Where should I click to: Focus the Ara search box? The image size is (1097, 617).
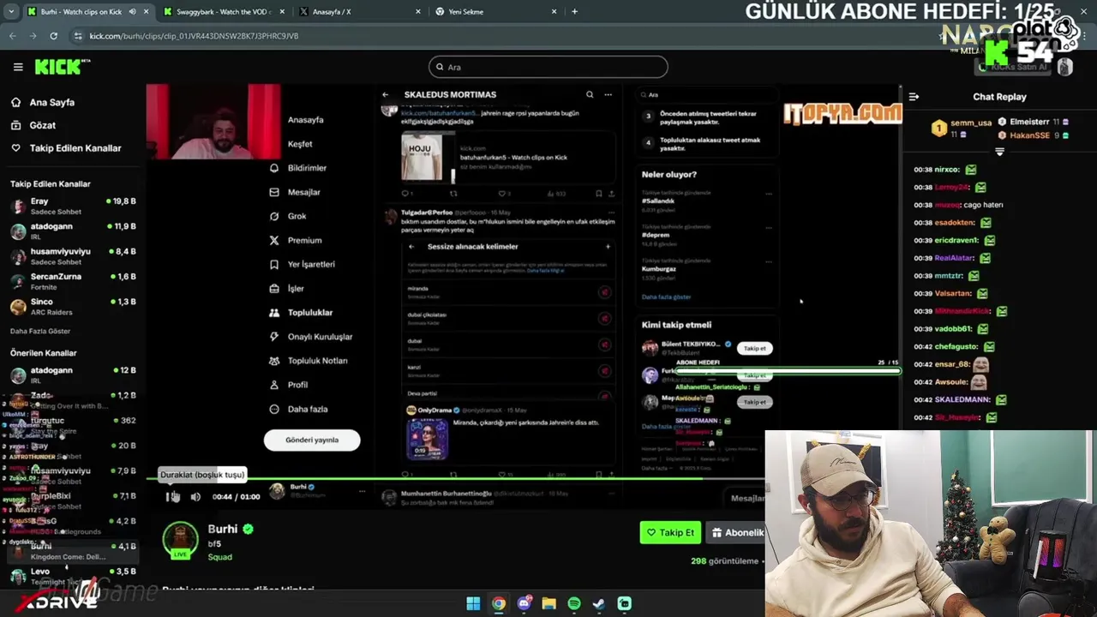[548, 67]
